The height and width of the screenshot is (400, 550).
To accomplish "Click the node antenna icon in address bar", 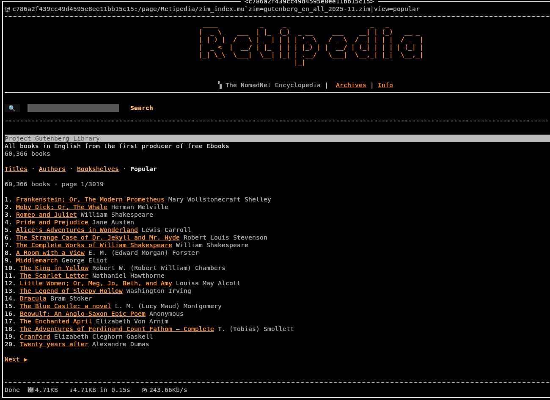I will [7, 9].
